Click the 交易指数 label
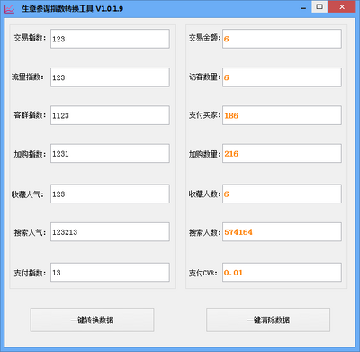The height and width of the screenshot is (352, 360). [x=30, y=38]
